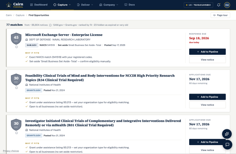
Task: Click the info icon next to notices count
Action: coord(50,25)
